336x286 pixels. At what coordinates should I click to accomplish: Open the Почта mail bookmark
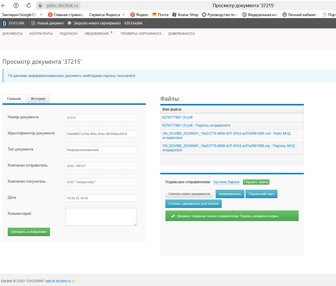point(160,15)
